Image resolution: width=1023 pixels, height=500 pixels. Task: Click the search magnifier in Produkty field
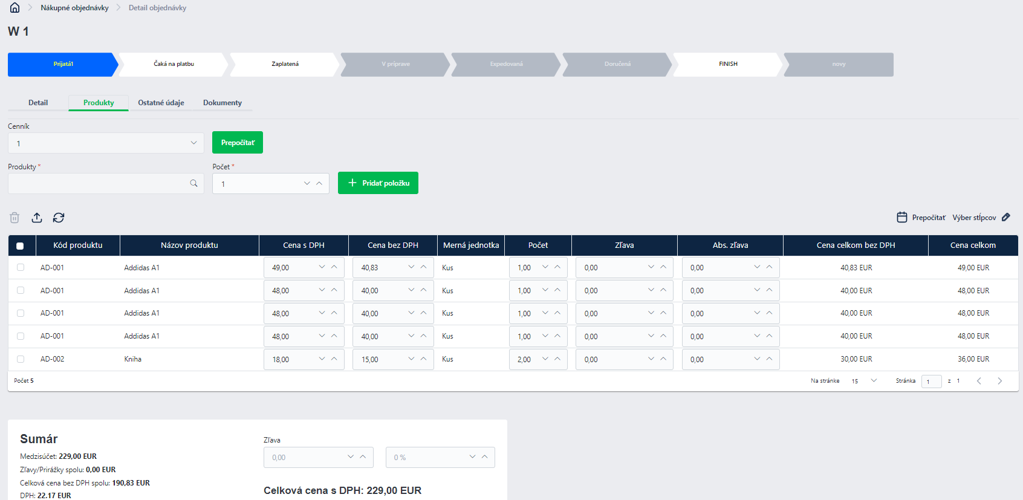pyautogui.click(x=193, y=183)
